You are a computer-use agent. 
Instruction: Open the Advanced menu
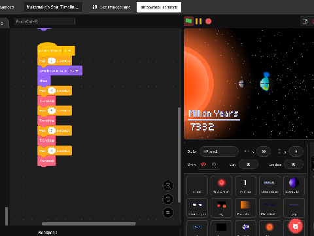[x=7, y=7]
